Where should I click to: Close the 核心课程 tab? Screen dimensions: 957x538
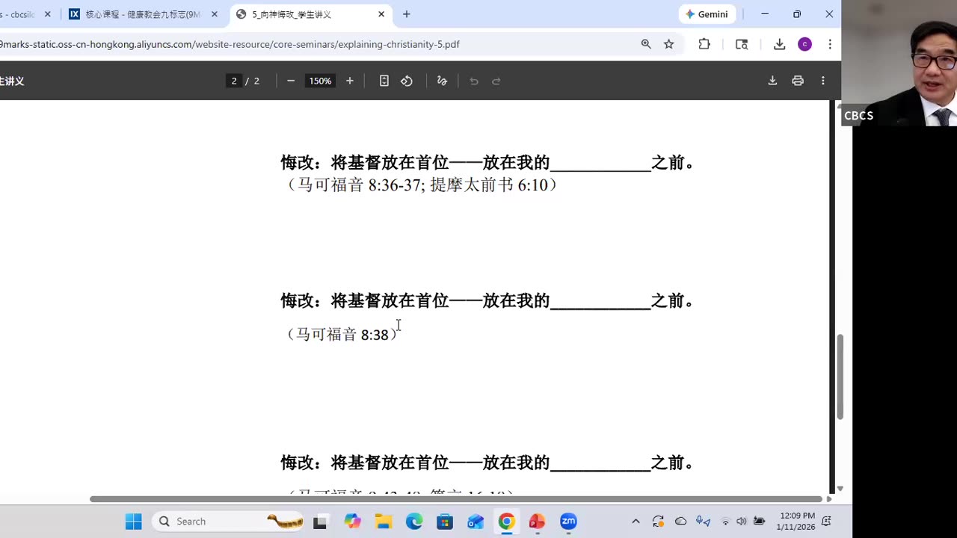pos(215,14)
